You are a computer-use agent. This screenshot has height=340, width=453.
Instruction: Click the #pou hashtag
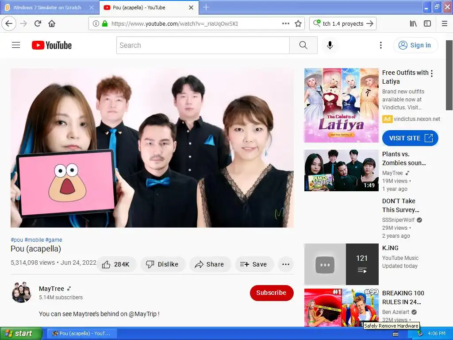[17, 240]
